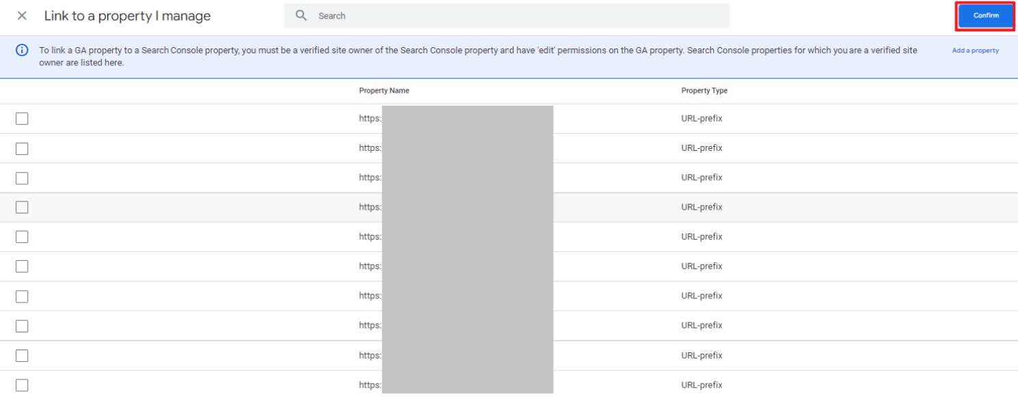The height and width of the screenshot is (398, 1018).
Task: Click the info icon in blue banner
Action: pyautogui.click(x=22, y=50)
